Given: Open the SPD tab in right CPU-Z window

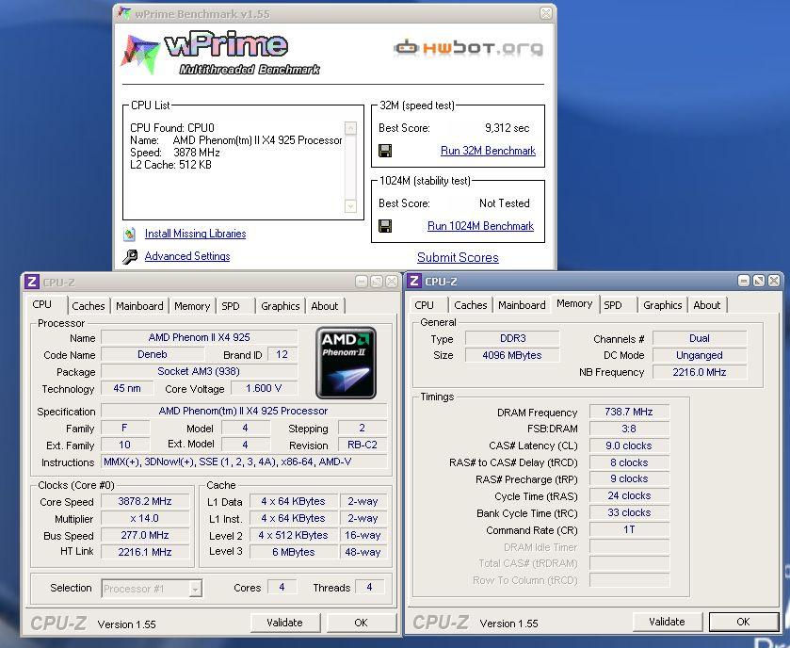Looking at the screenshot, I should [x=613, y=305].
